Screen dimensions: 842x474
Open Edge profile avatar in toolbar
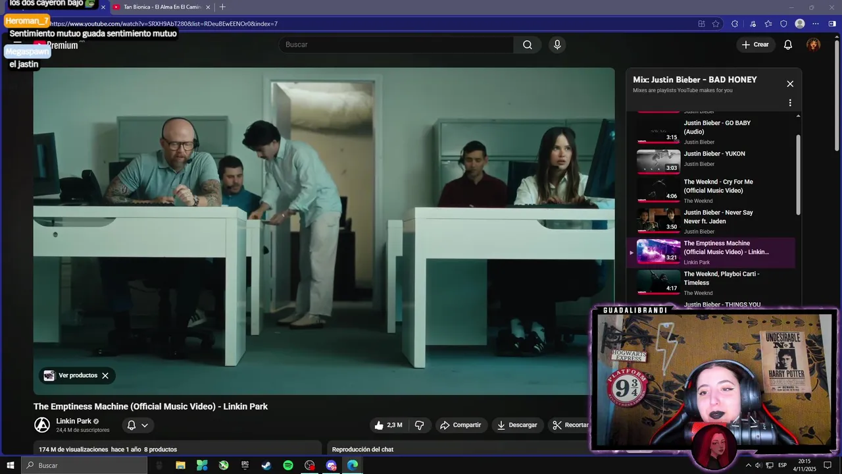pyautogui.click(x=800, y=24)
